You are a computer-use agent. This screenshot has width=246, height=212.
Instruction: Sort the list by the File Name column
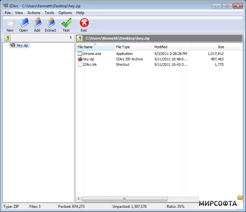95,47
